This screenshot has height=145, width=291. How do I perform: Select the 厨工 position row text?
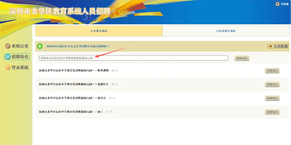pyautogui.click(x=71, y=112)
